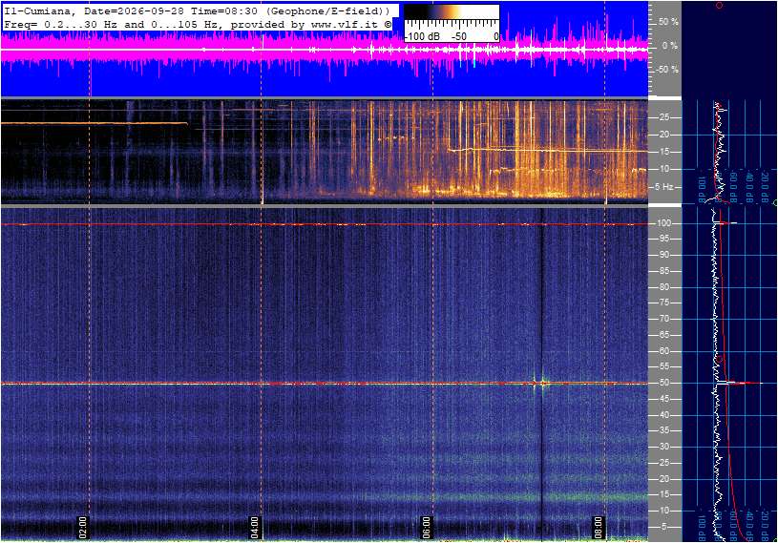
Task: Select the I1-Cumiana date and time header line
Action: click(198, 10)
